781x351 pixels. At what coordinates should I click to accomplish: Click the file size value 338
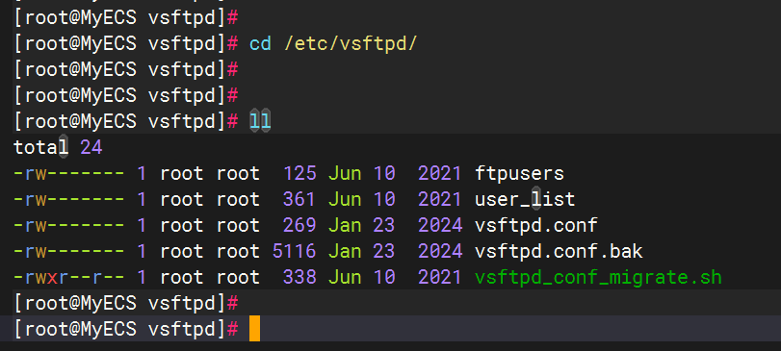299,277
